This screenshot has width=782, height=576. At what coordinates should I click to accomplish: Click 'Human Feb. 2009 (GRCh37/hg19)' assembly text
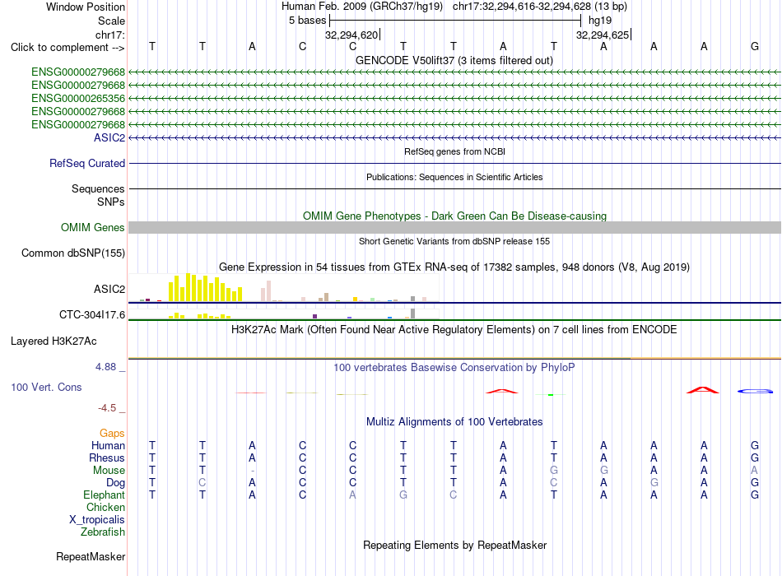click(362, 7)
